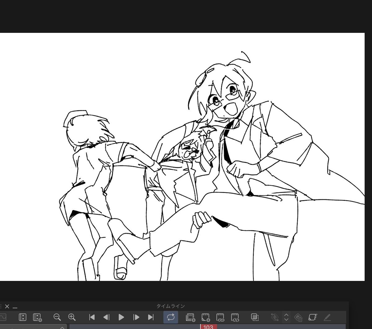Viewport: 372px width, 329px height.
Task: Advance to the next frame
Action: point(136,317)
